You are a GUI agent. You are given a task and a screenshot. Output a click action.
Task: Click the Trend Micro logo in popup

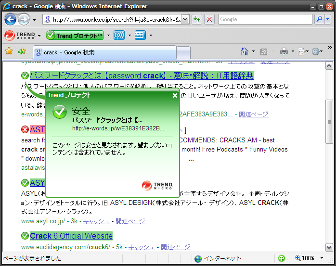pyautogui.click(x=157, y=186)
